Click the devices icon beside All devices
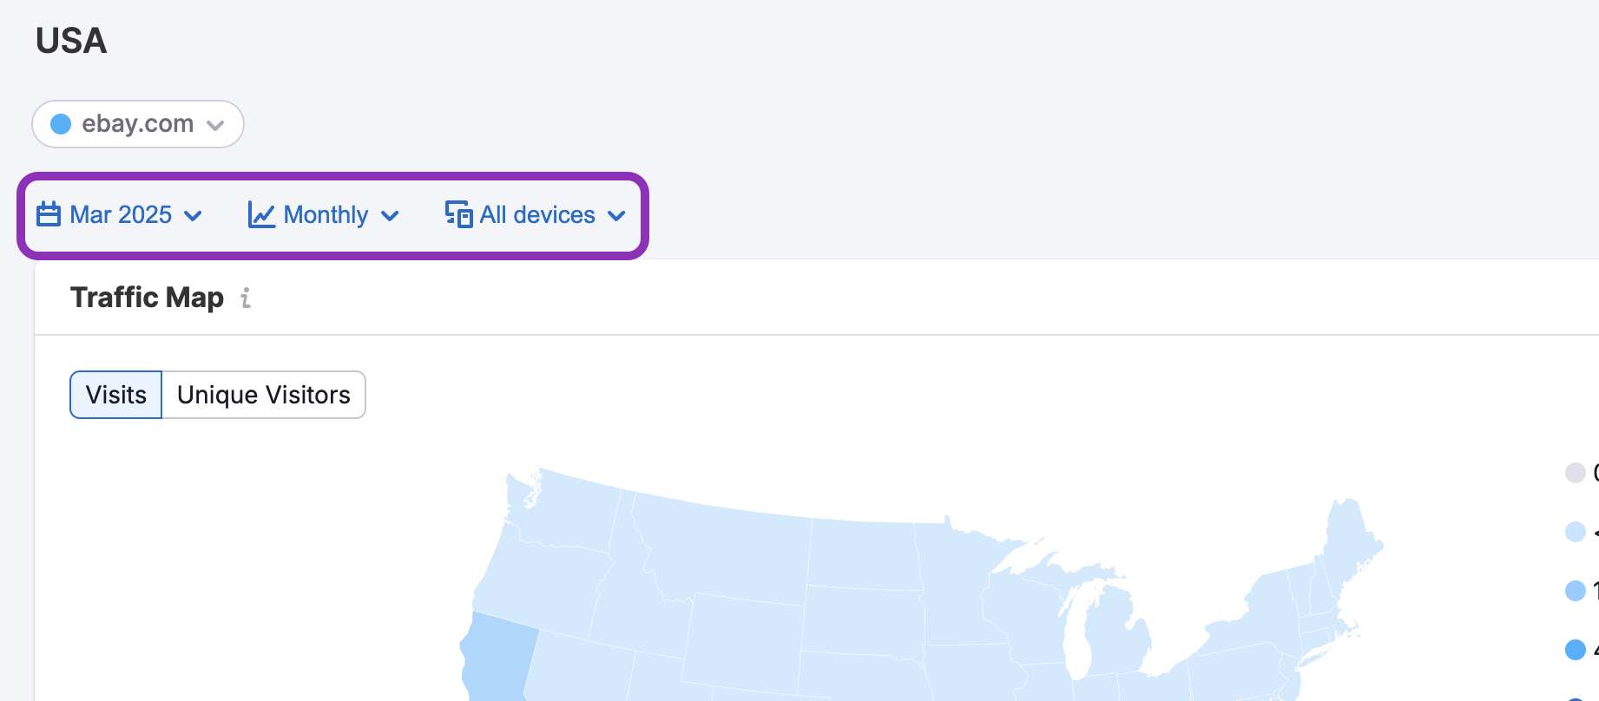 457,214
